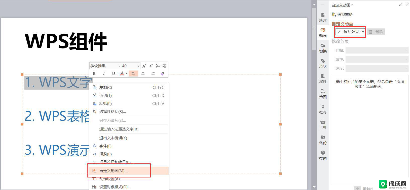Click the slide title WPS组件
410x190 pixels.
click(66, 41)
